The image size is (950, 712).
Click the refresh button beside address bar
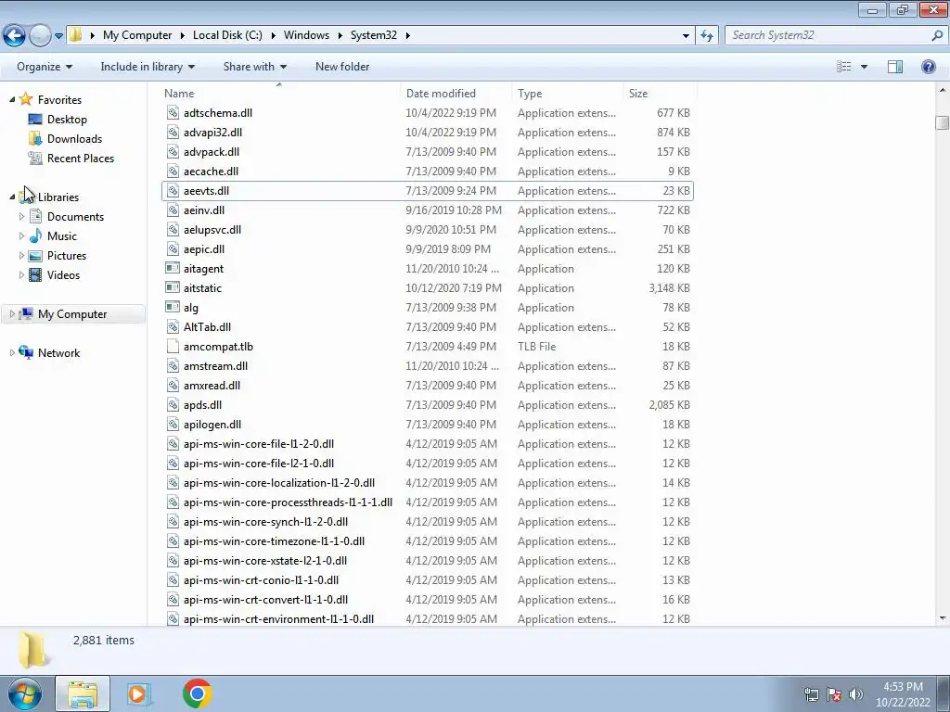tap(706, 36)
